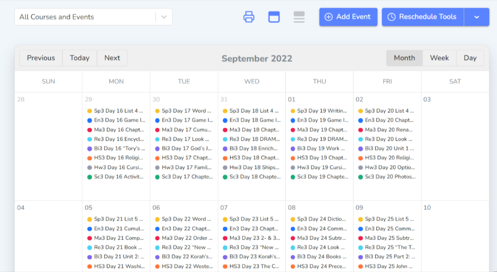Open HS3 Day 22 Western event

click(x=183, y=266)
